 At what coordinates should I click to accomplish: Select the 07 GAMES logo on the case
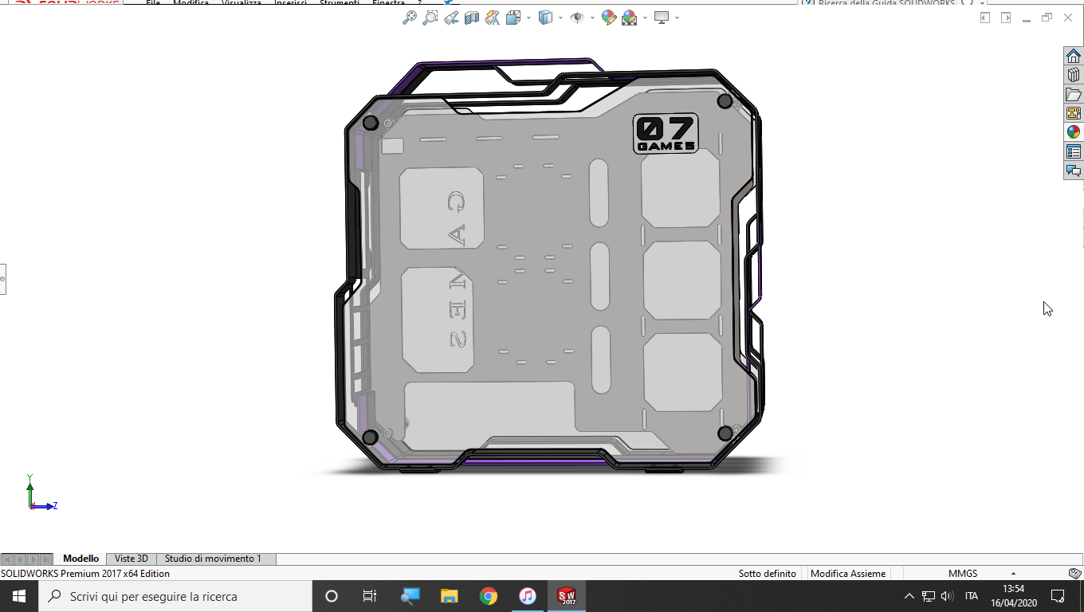[666, 134]
